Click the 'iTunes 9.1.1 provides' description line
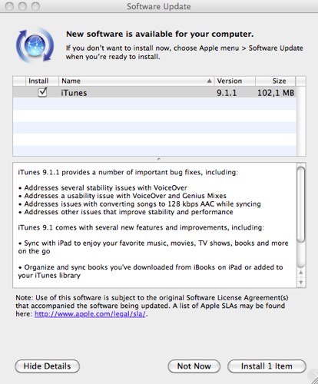The width and height of the screenshot is (318, 384). pyautogui.click(x=128, y=172)
